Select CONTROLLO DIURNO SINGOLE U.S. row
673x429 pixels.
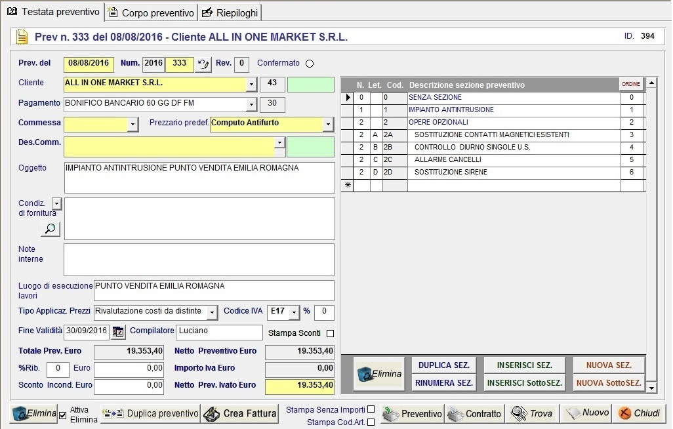[x=493, y=148]
